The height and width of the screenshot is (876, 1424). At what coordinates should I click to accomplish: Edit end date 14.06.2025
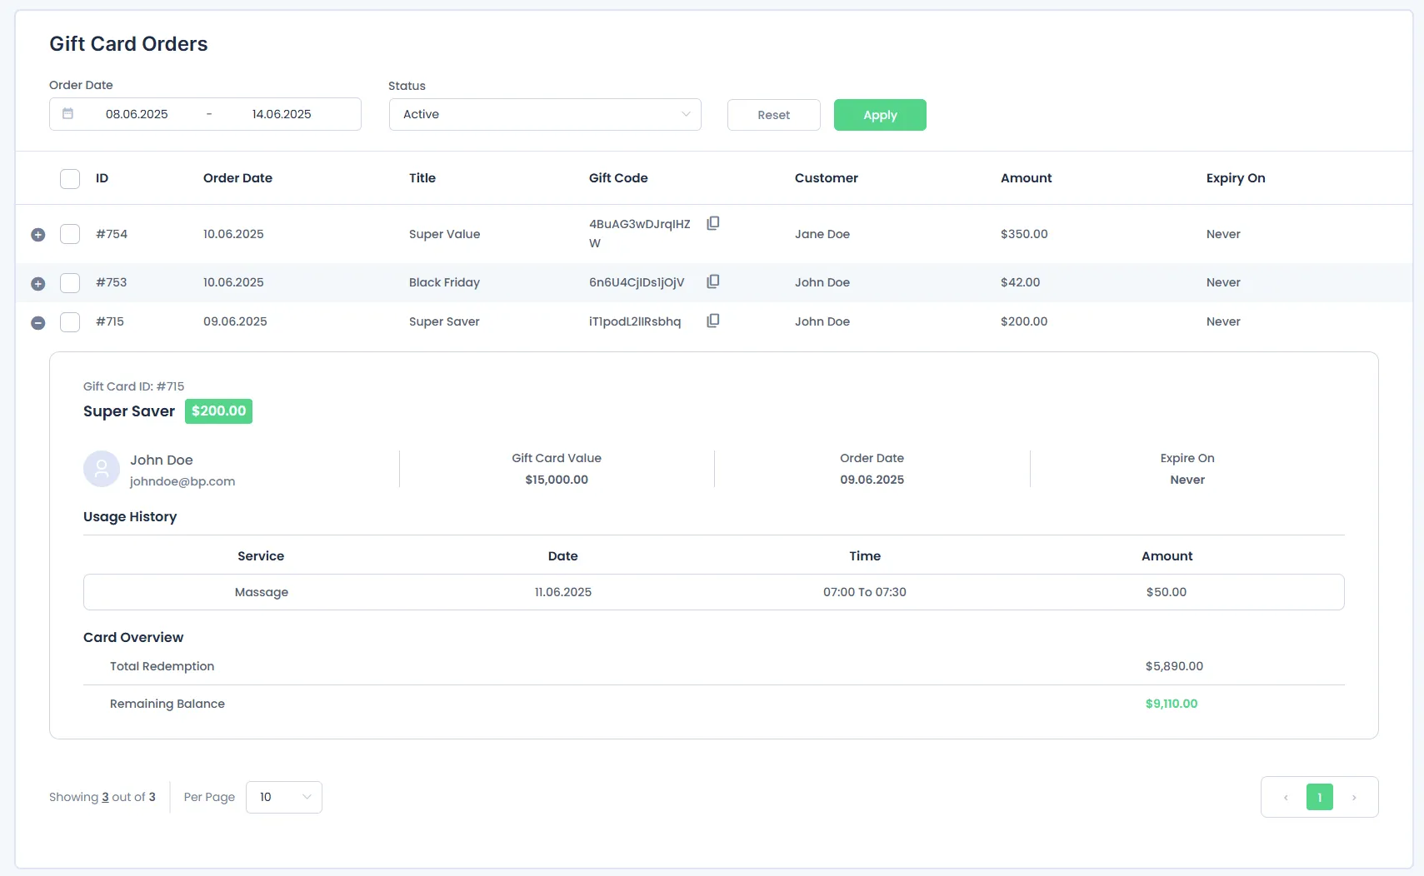pyautogui.click(x=282, y=114)
